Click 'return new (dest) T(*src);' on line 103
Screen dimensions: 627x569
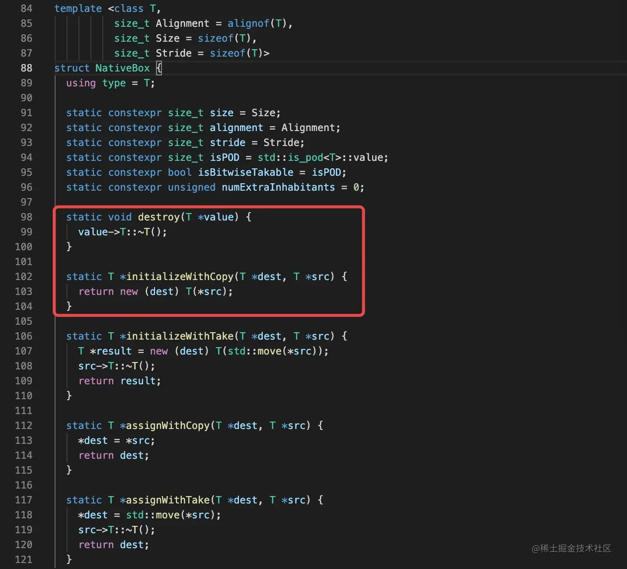click(x=156, y=291)
